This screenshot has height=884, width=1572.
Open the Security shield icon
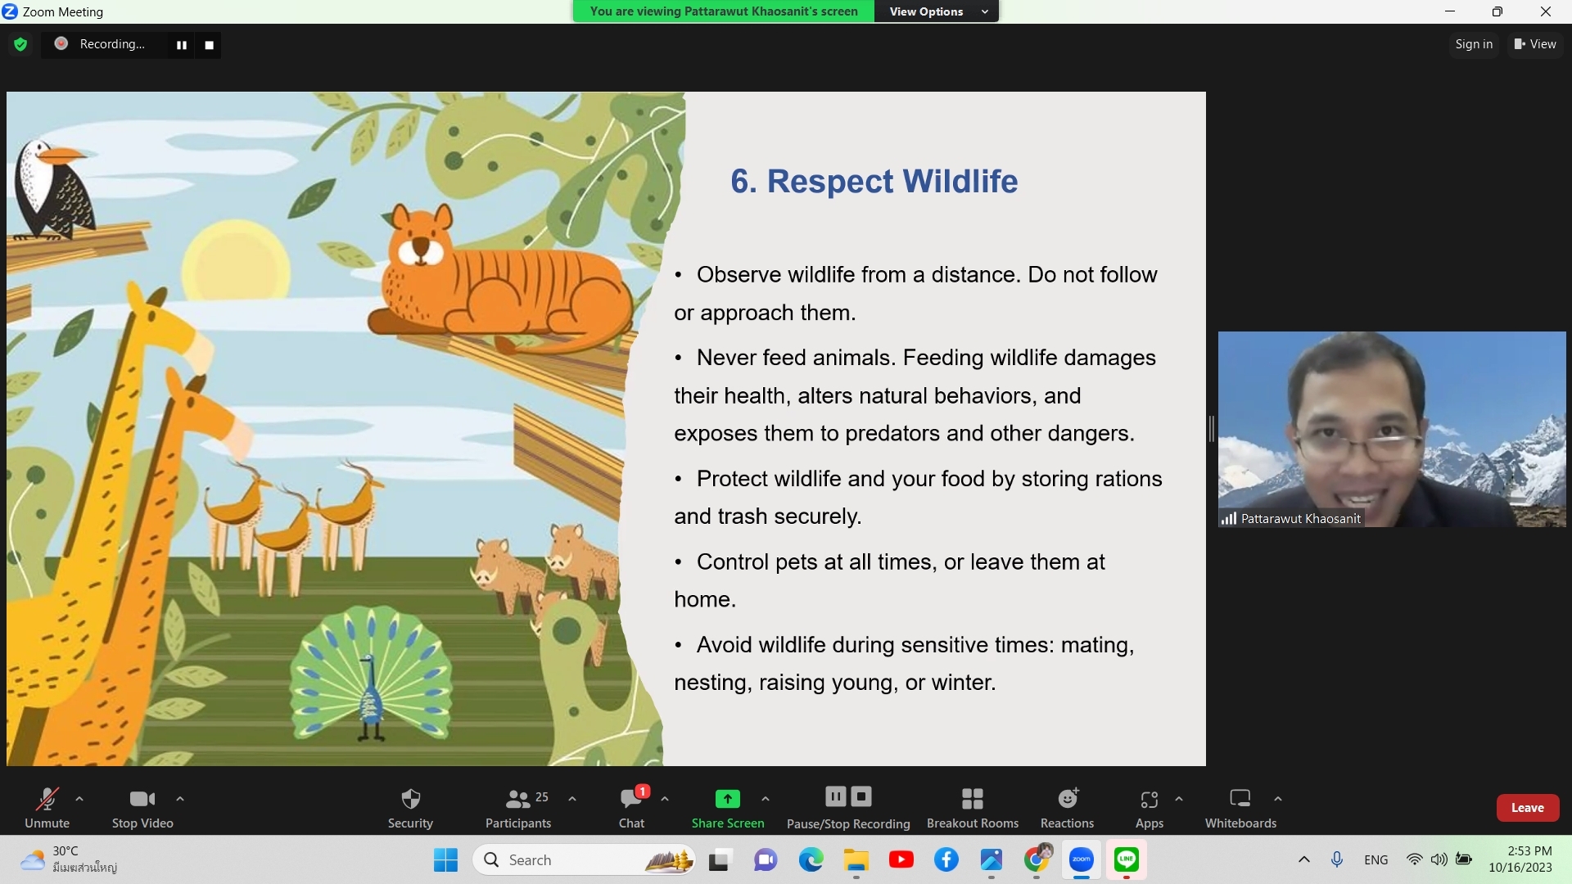pos(410,799)
